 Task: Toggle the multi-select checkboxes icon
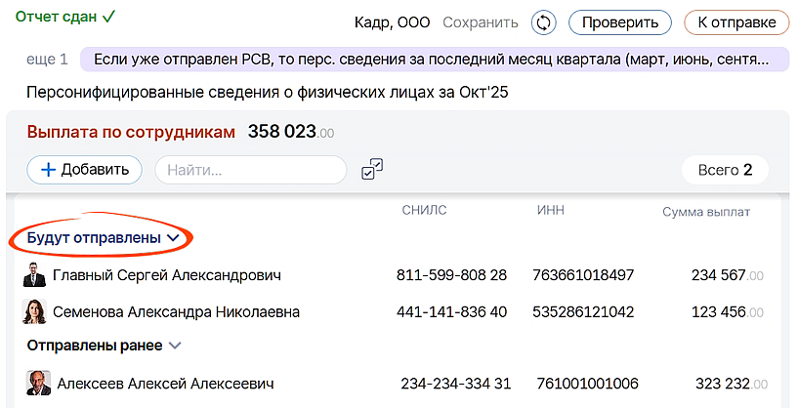pos(371,170)
